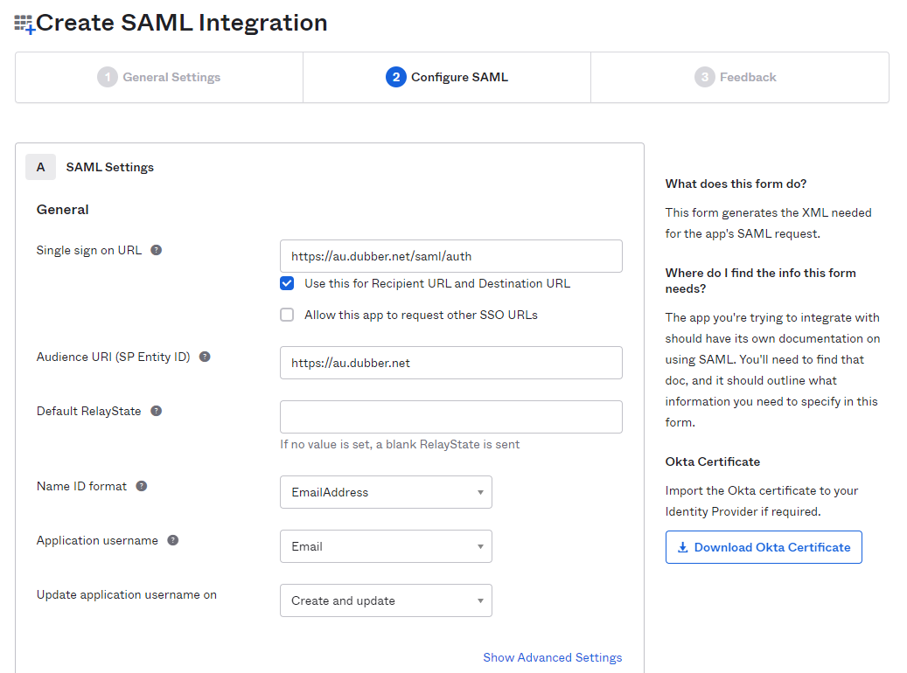Viewport: 907px width, 673px height.
Task: Uncheck Use this for Recipient URL and Destination URL
Action: [x=287, y=283]
